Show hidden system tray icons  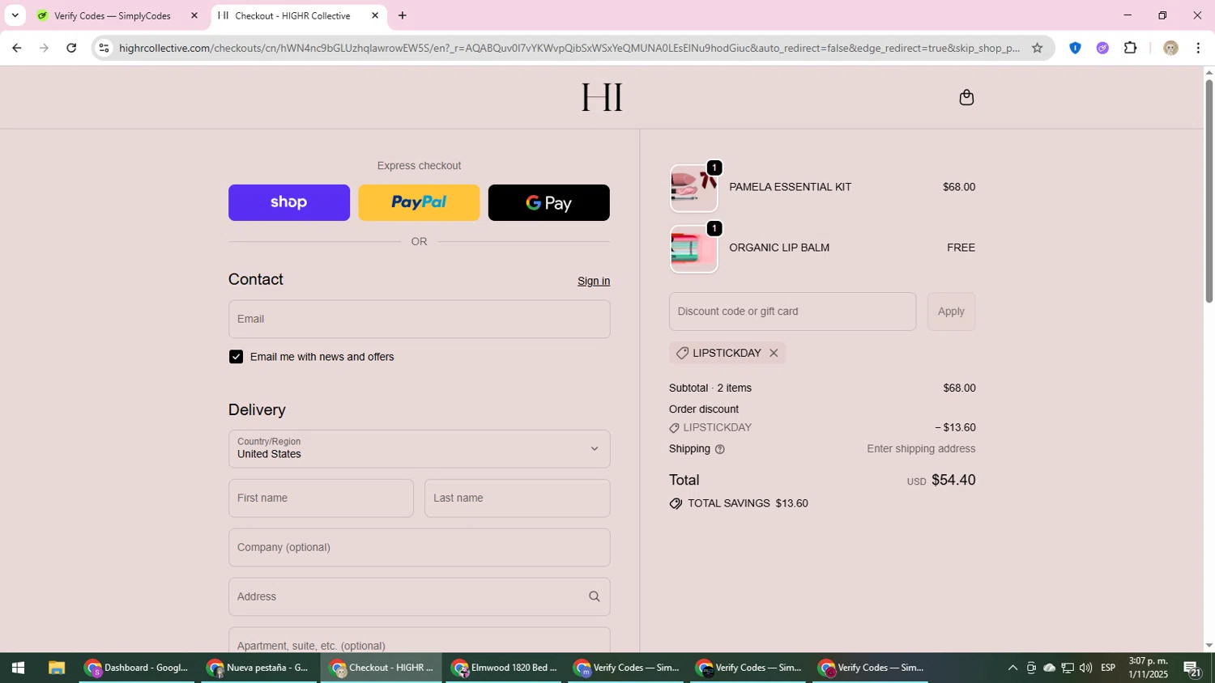coord(1012,668)
